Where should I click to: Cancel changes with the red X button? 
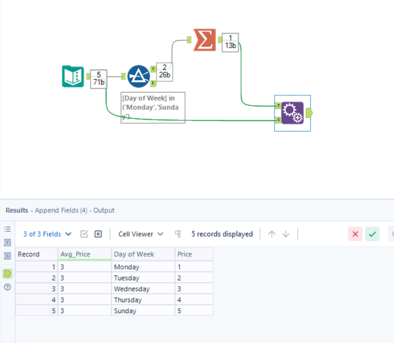[x=355, y=234]
